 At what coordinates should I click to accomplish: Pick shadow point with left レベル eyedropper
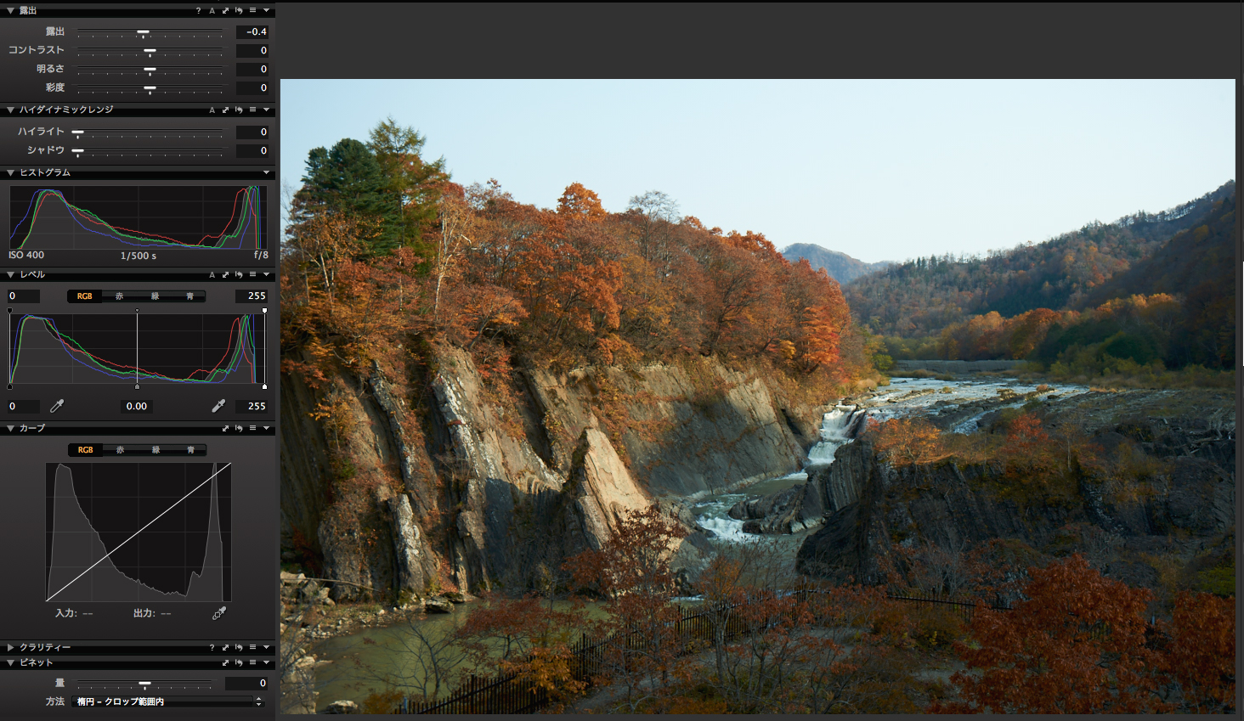[57, 406]
